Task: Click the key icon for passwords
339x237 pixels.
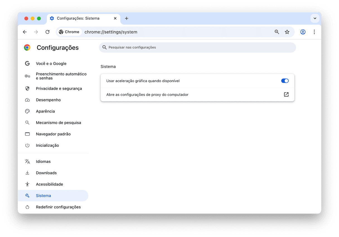Action: pyautogui.click(x=27, y=76)
